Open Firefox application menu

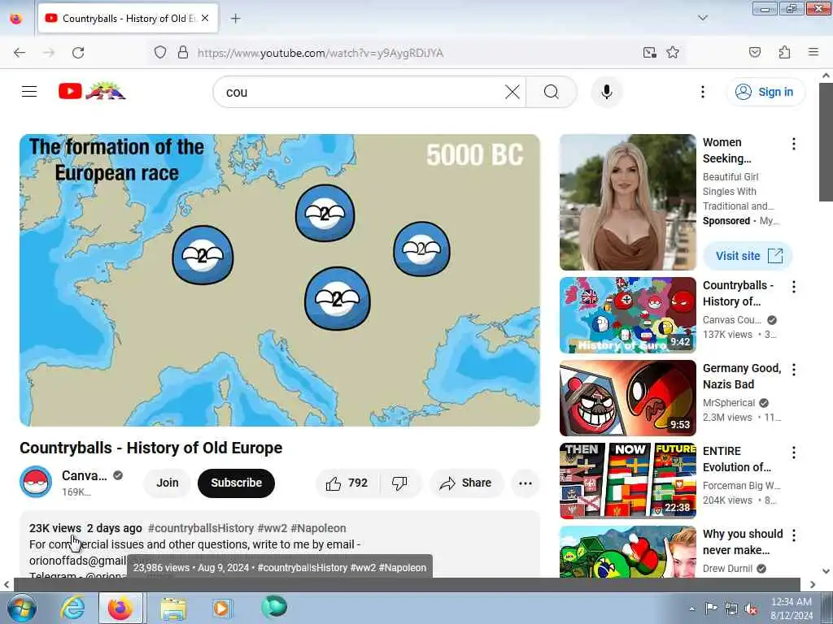(x=813, y=52)
